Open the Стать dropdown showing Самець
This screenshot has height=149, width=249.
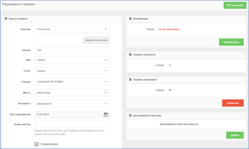pos(72,71)
